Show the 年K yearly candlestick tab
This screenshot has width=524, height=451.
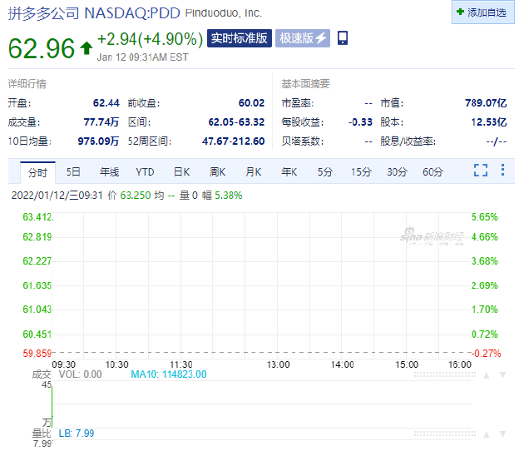click(289, 172)
